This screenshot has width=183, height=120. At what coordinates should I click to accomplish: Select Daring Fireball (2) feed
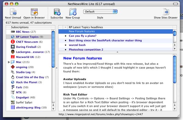[x=29, y=47]
